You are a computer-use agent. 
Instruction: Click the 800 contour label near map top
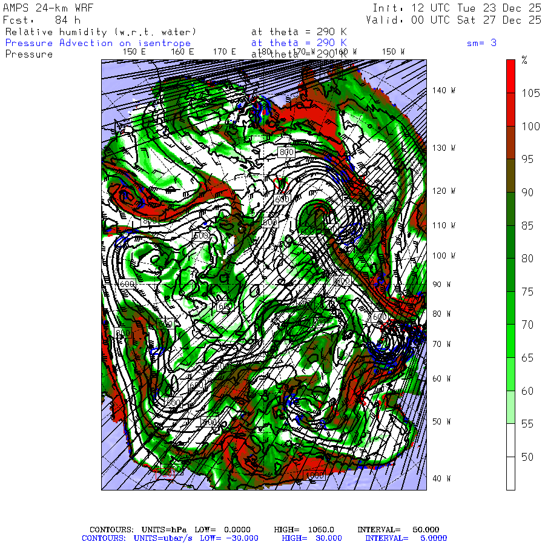coord(286,152)
